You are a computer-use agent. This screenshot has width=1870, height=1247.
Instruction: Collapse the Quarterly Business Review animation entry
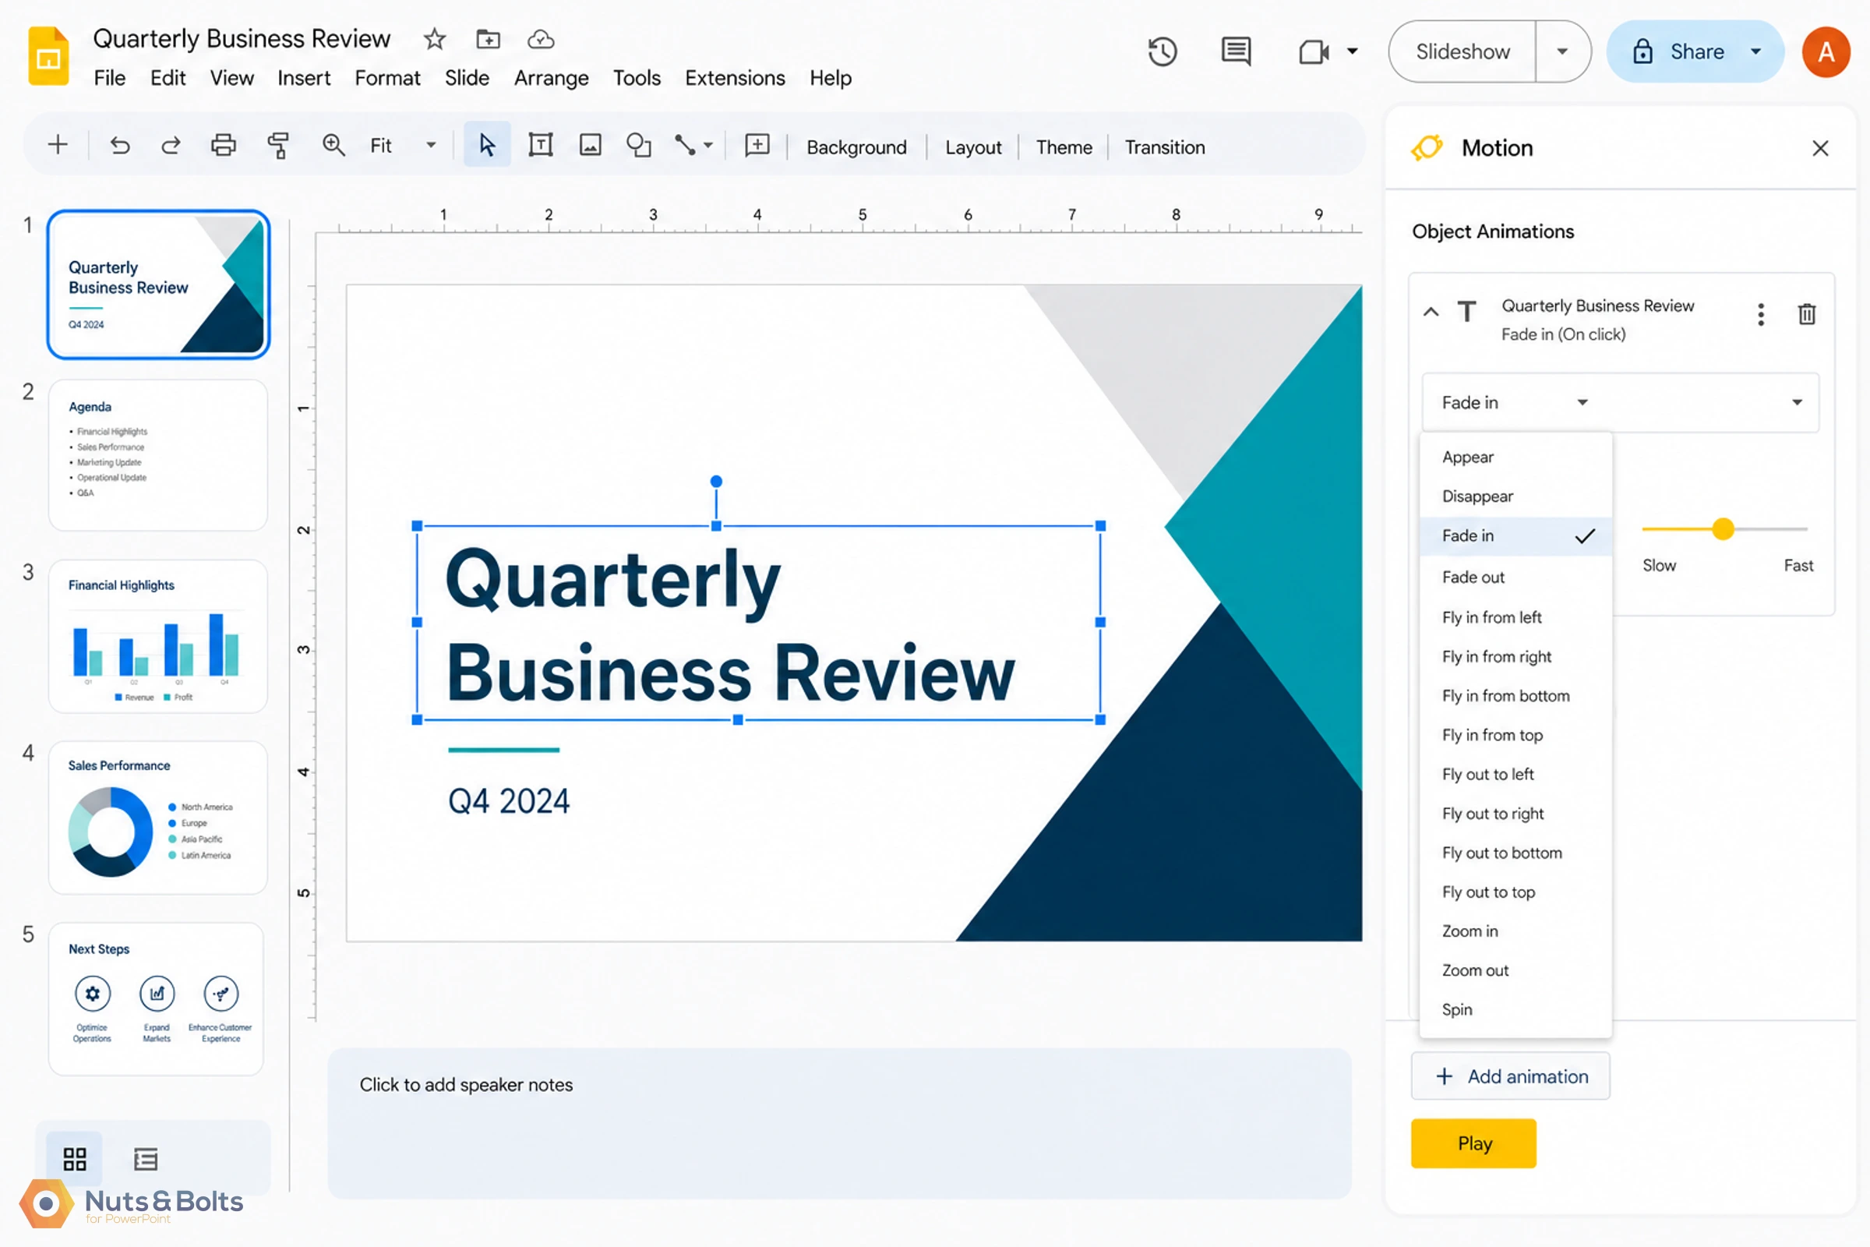coord(1431,312)
